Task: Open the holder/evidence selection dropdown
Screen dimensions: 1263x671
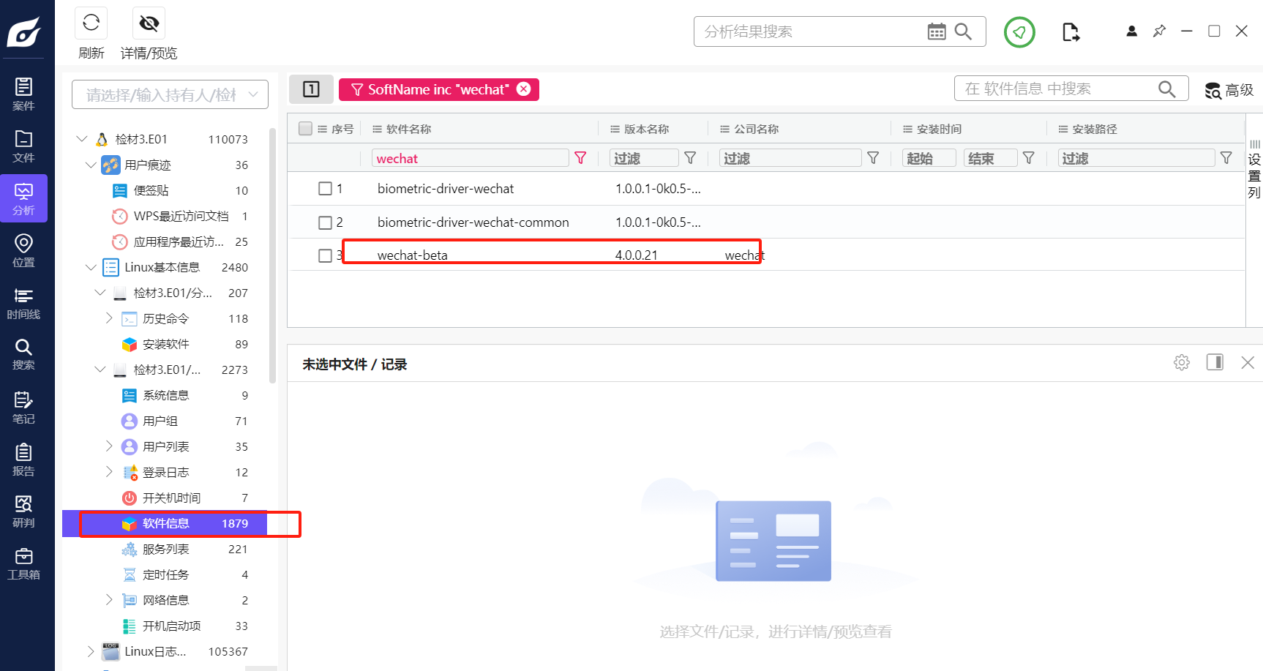Action: (170, 94)
